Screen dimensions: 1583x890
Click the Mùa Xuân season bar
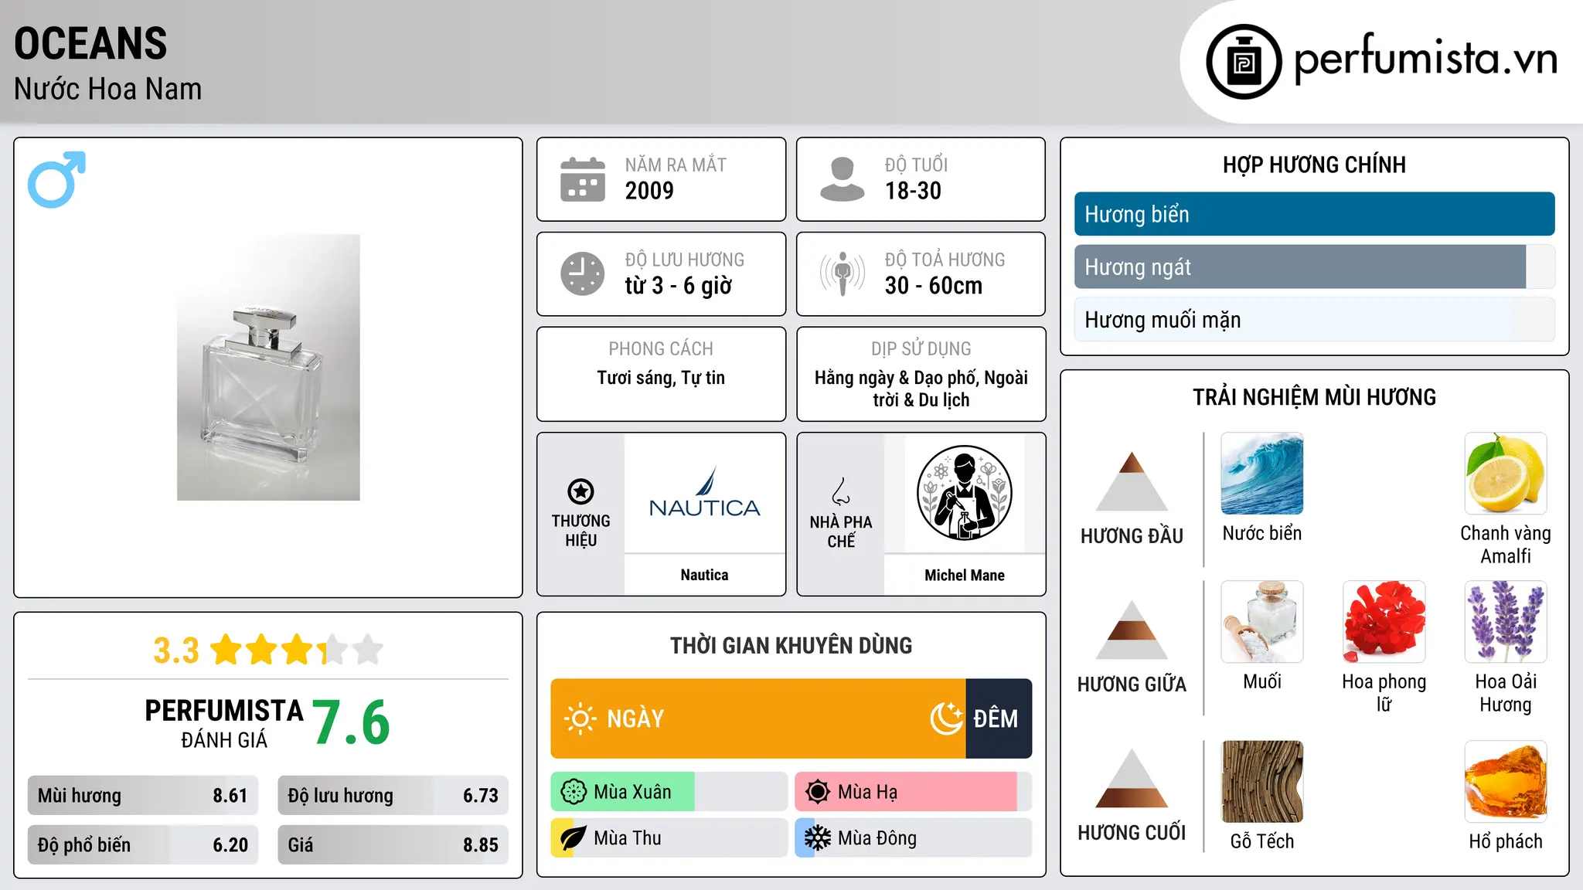(x=669, y=792)
